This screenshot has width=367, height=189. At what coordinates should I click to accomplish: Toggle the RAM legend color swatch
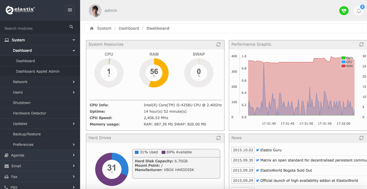[343, 66]
